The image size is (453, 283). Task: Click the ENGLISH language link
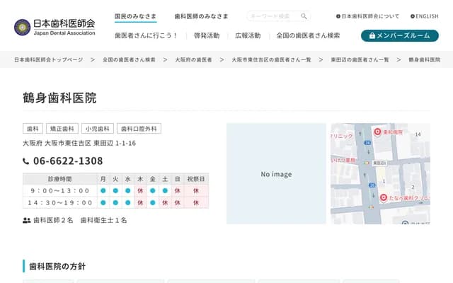click(424, 16)
